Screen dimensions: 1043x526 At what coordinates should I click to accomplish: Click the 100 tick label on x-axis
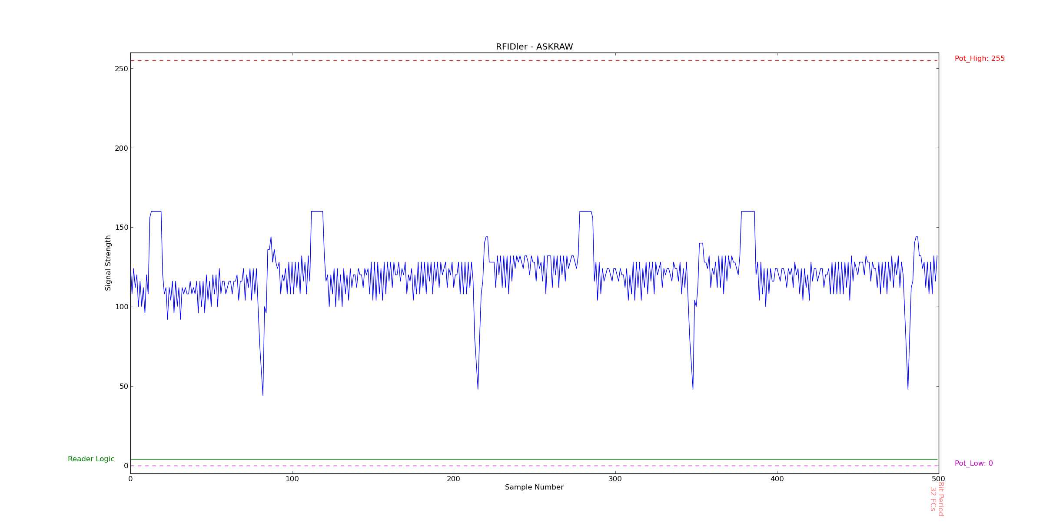pyautogui.click(x=292, y=479)
